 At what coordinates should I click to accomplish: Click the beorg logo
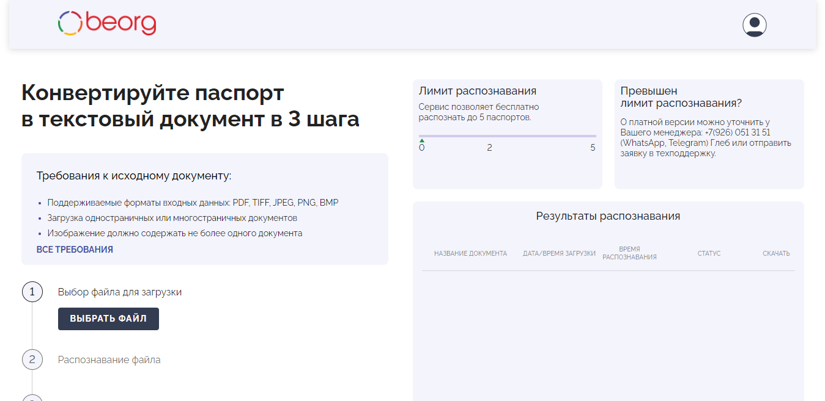pyautogui.click(x=107, y=23)
